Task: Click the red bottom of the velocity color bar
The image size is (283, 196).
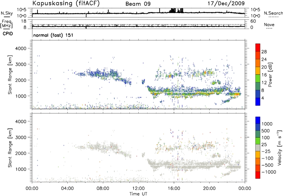Action: click(258, 175)
